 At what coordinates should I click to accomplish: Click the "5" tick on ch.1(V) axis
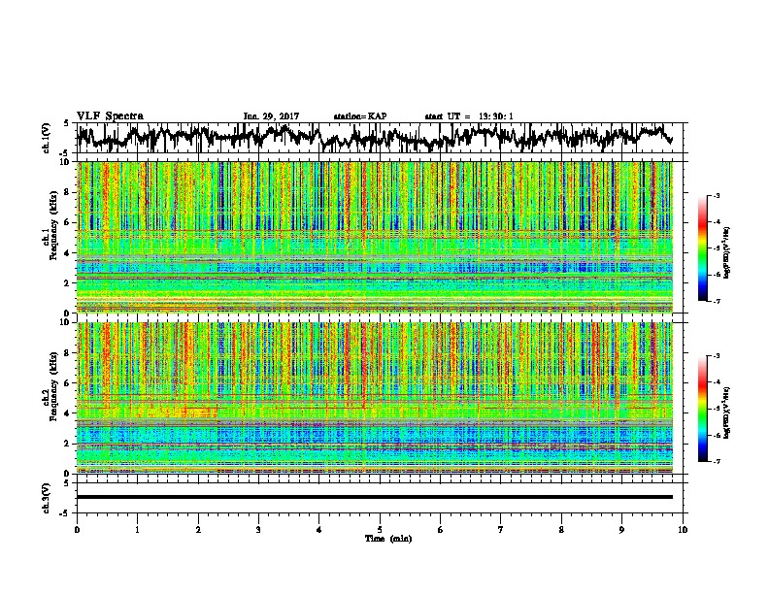click(x=66, y=123)
